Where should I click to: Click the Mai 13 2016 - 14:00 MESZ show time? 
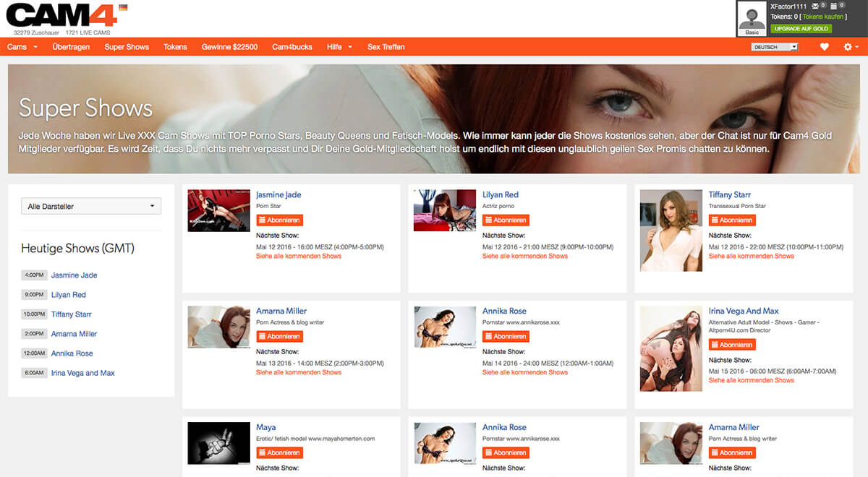pos(320,364)
